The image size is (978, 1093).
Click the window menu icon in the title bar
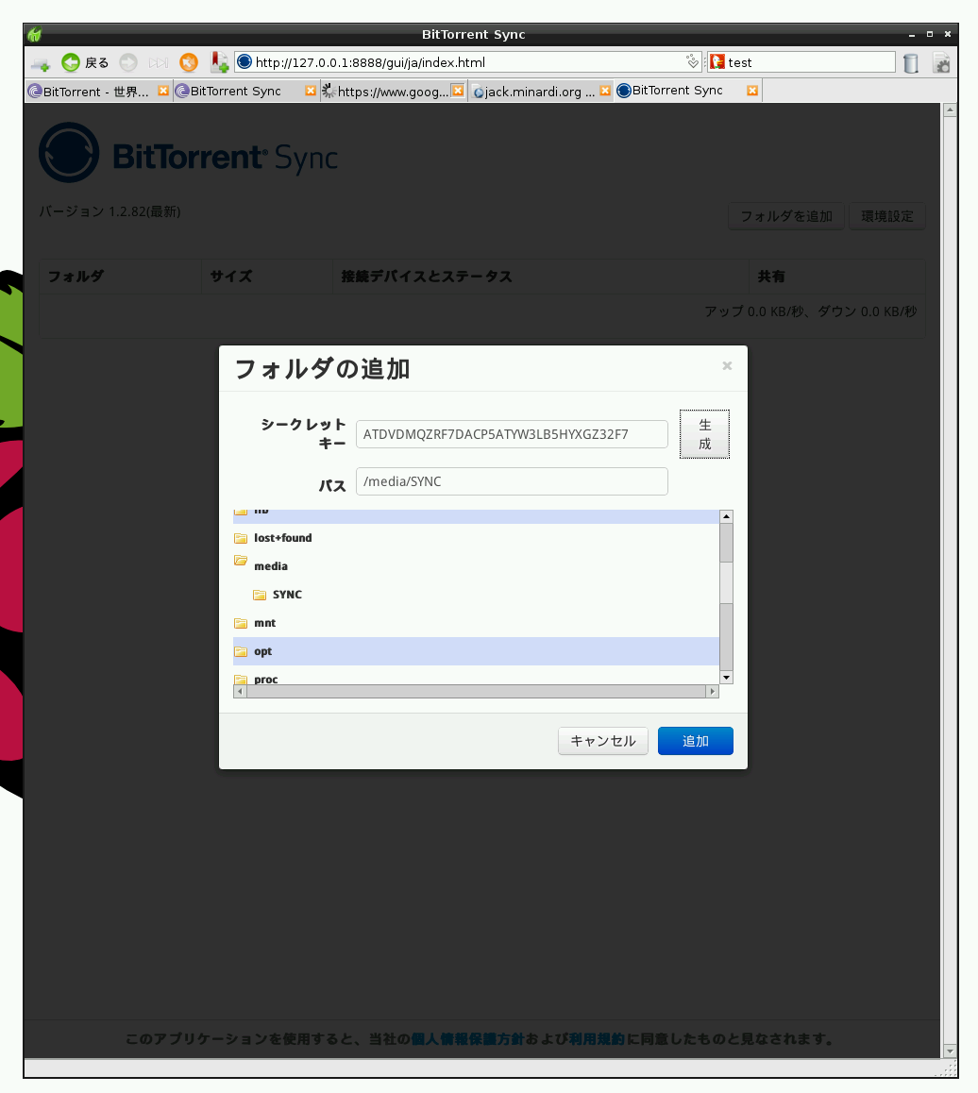click(34, 34)
